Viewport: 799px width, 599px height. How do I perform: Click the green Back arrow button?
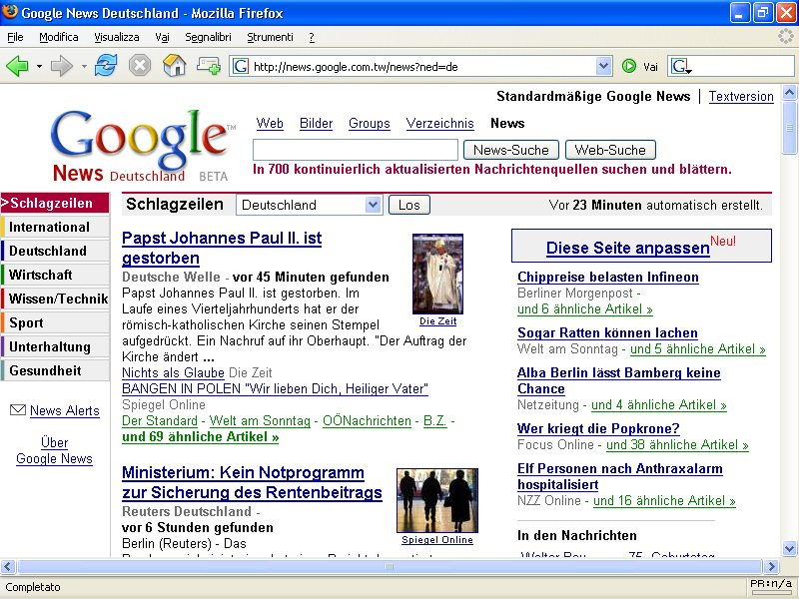coord(17,66)
